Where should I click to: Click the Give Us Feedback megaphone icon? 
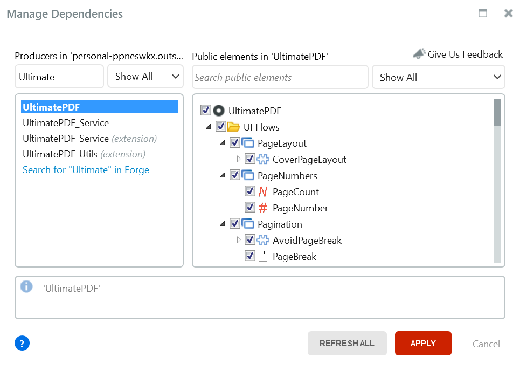click(419, 54)
